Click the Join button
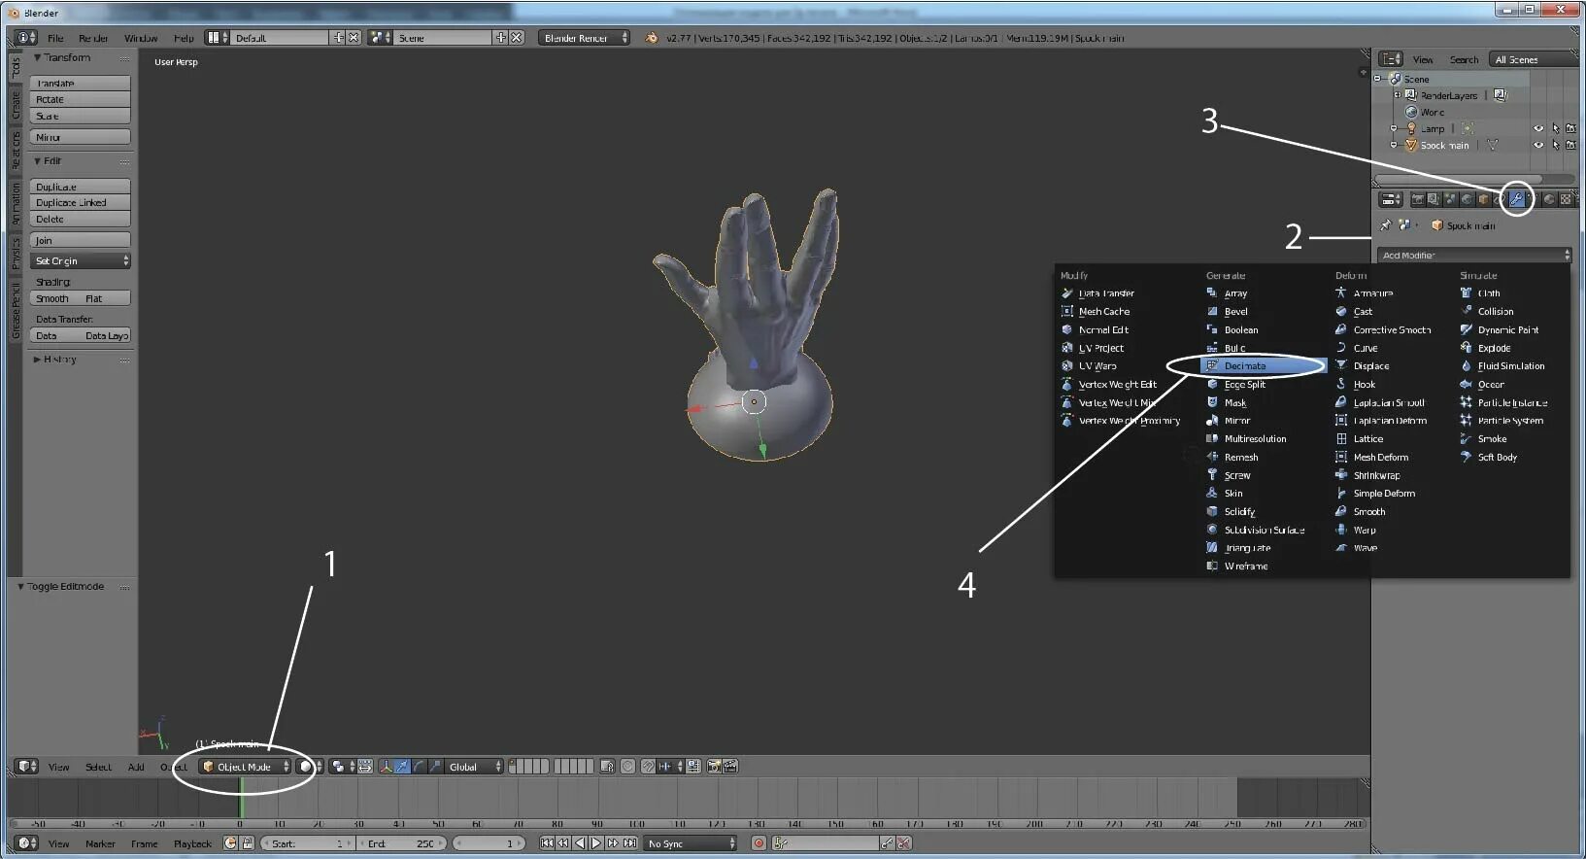 pyautogui.click(x=81, y=240)
